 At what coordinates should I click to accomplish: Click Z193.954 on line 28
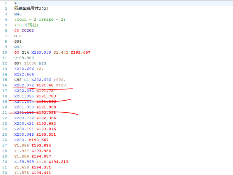(41, 151)
